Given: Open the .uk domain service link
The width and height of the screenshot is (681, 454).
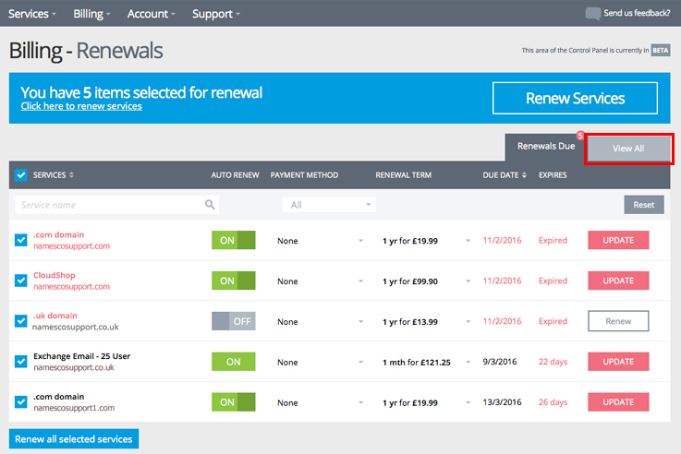Looking at the screenshot, I should tap(55, 316).
